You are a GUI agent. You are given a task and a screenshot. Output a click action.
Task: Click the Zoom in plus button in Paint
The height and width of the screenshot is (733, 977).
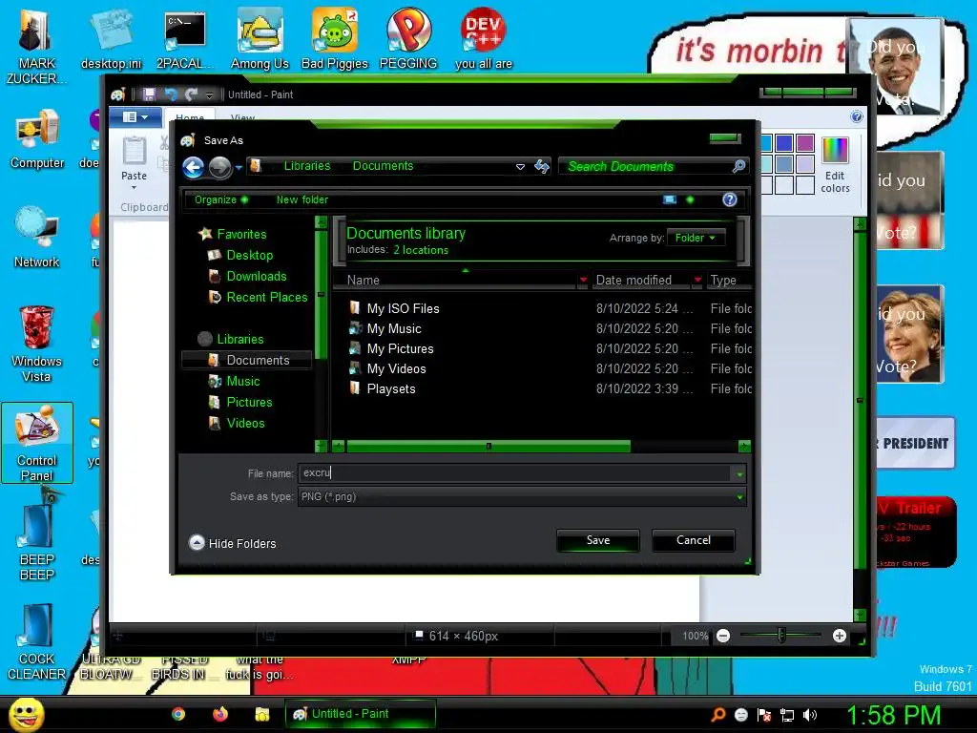(840, 636)
